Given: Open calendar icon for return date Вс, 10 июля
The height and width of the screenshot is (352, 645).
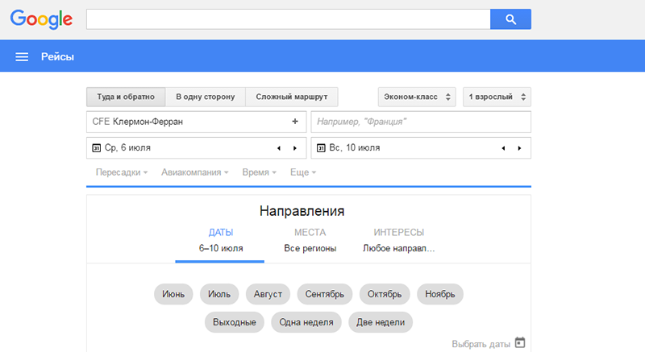Looking at the screenshot, I should click(x=321, y=148).
